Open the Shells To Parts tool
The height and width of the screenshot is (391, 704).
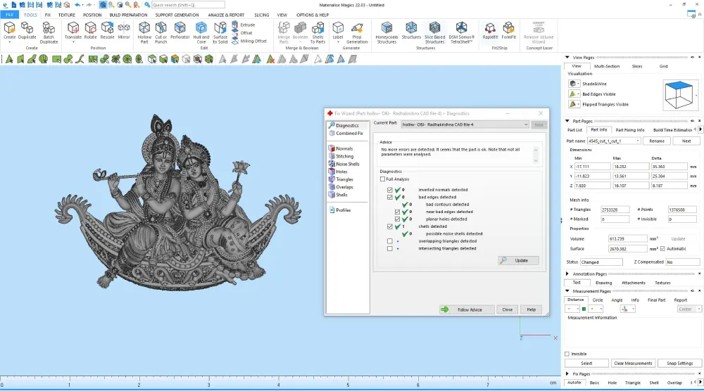(x=318, y=33)
